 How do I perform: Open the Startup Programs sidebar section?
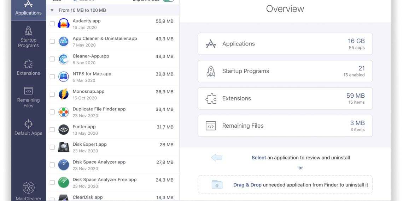(28, 37)
